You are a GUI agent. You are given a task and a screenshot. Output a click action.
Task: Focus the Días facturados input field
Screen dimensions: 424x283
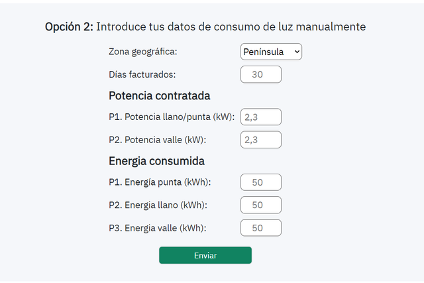point(260,74)
